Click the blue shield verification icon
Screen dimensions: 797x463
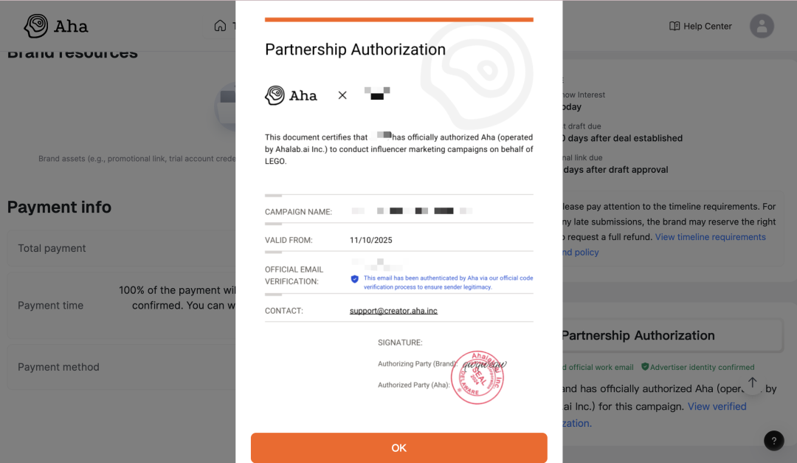[354, 279]
